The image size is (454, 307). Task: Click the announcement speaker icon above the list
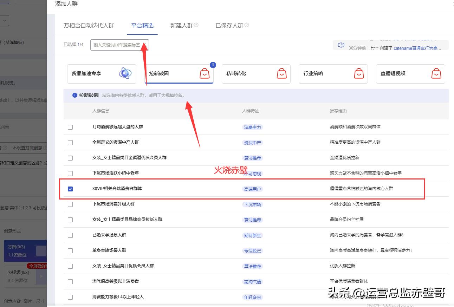[x=340, y=45]
